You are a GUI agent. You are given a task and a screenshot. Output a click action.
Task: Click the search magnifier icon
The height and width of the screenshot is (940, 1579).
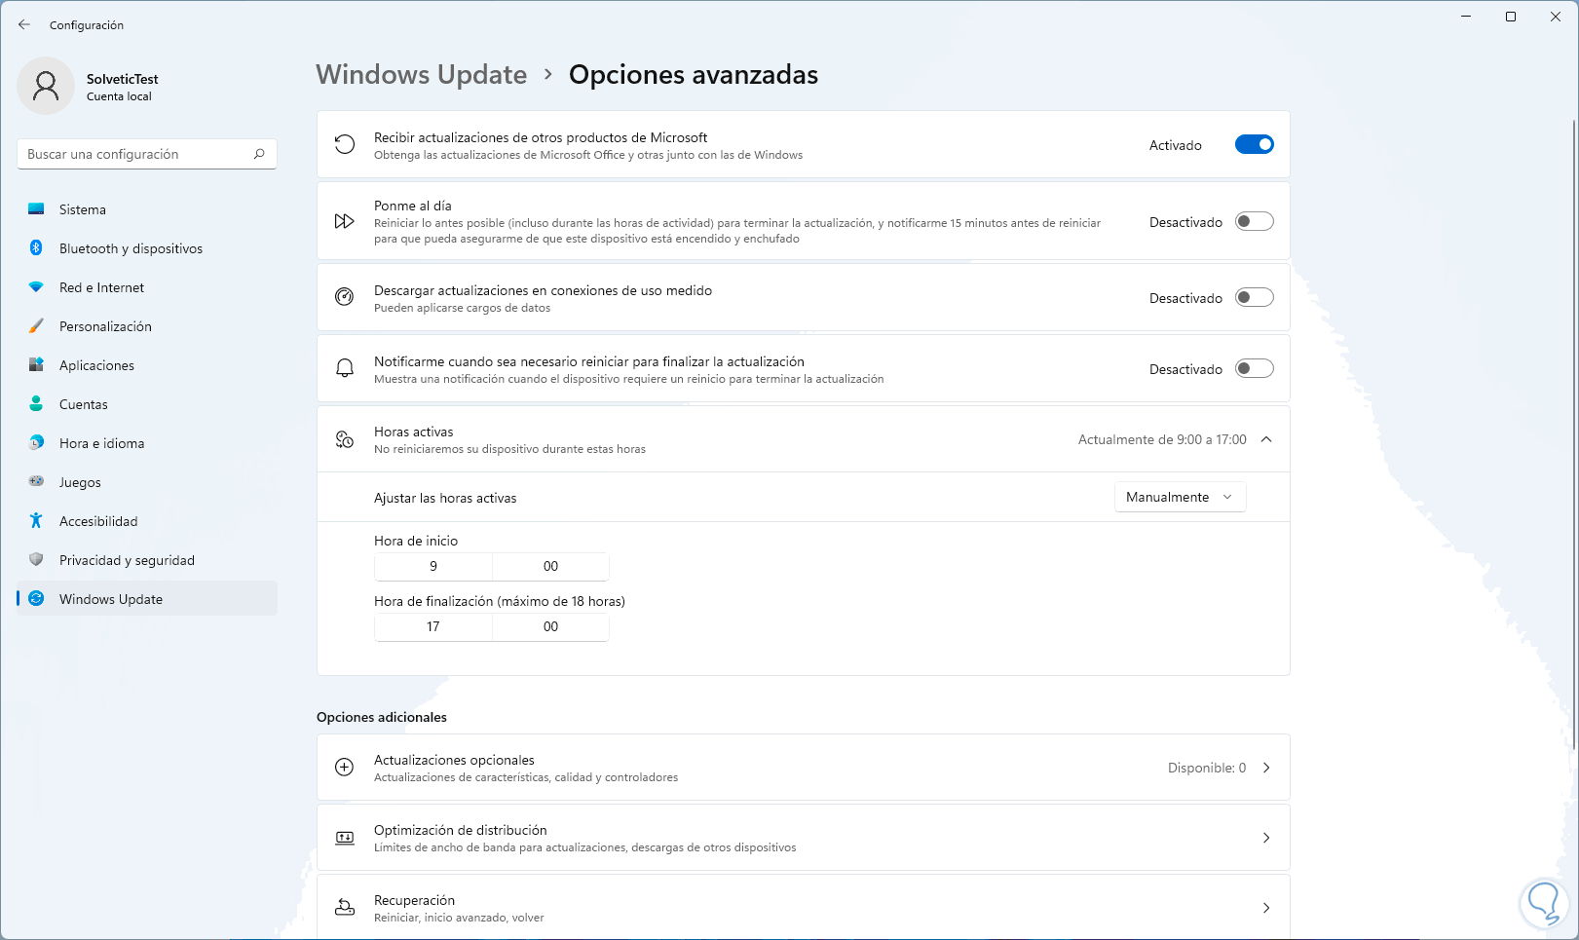[259, 154]
